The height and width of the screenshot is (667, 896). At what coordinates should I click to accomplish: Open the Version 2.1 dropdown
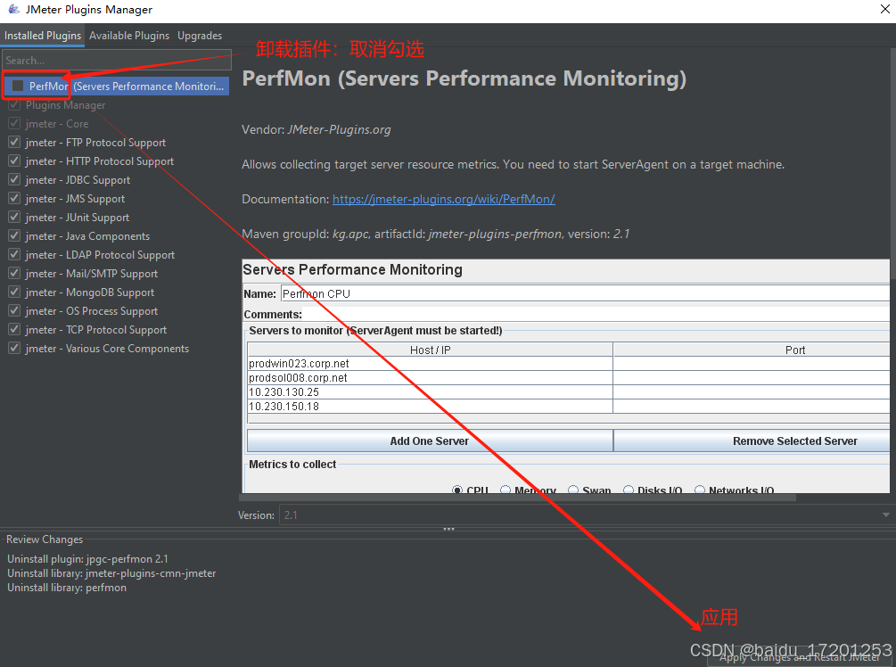point(586,515)
